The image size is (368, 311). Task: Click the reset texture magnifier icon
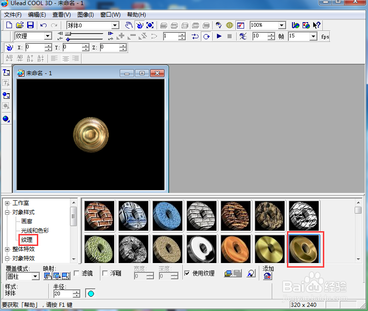[251, 273]
